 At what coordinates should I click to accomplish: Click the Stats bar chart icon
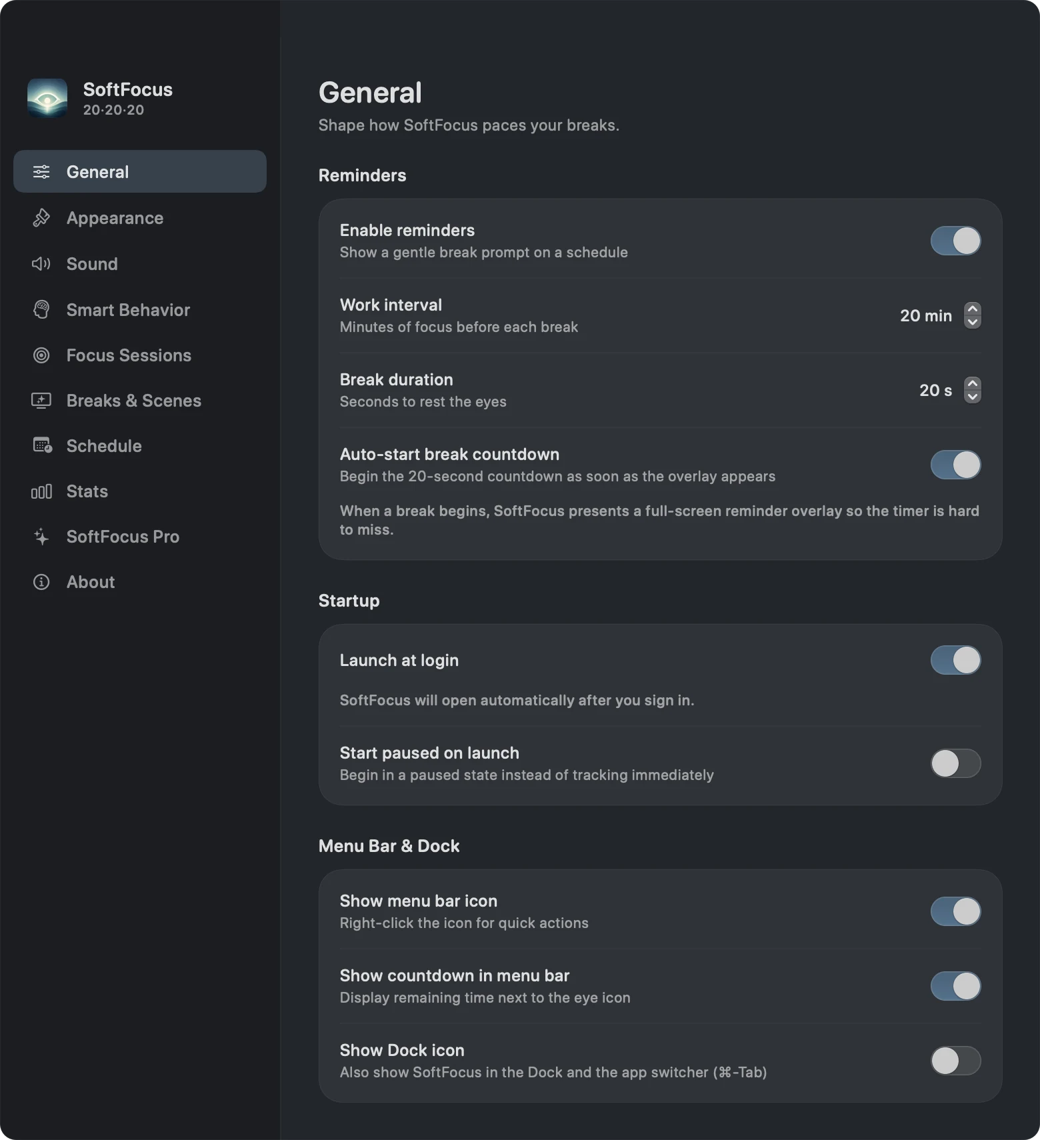coord(41,491)
